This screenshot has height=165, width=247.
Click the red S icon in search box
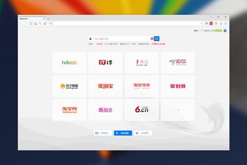pyautogui.click(x=152, y=39)
